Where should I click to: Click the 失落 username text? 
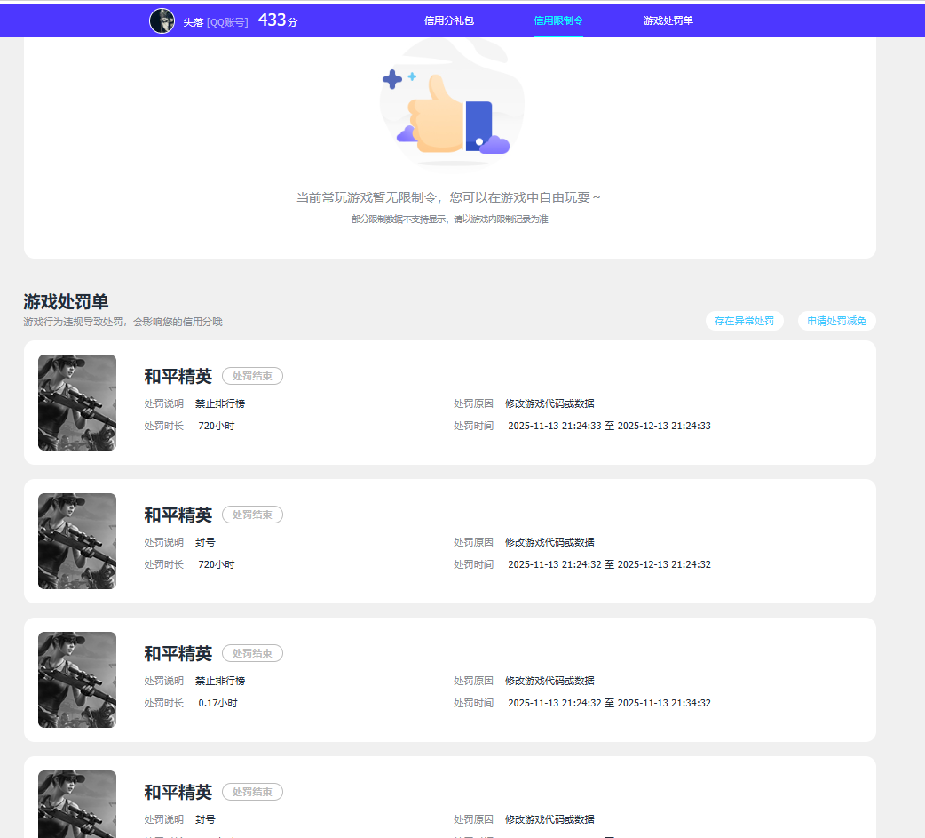193,22
